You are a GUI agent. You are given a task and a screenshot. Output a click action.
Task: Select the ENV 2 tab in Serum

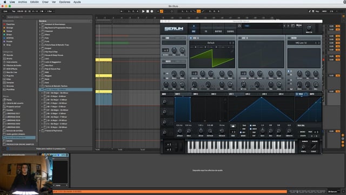pyautogui.click(x=196, y=94)
